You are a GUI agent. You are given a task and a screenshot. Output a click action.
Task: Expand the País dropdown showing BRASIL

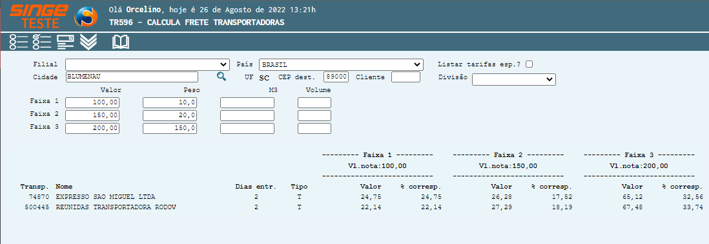tap(341, 64)
